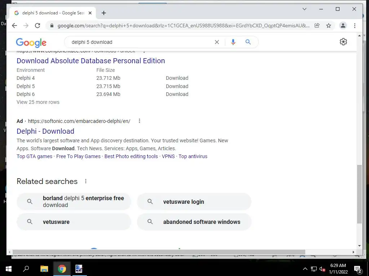Open network status tray icon

[314, 269]
